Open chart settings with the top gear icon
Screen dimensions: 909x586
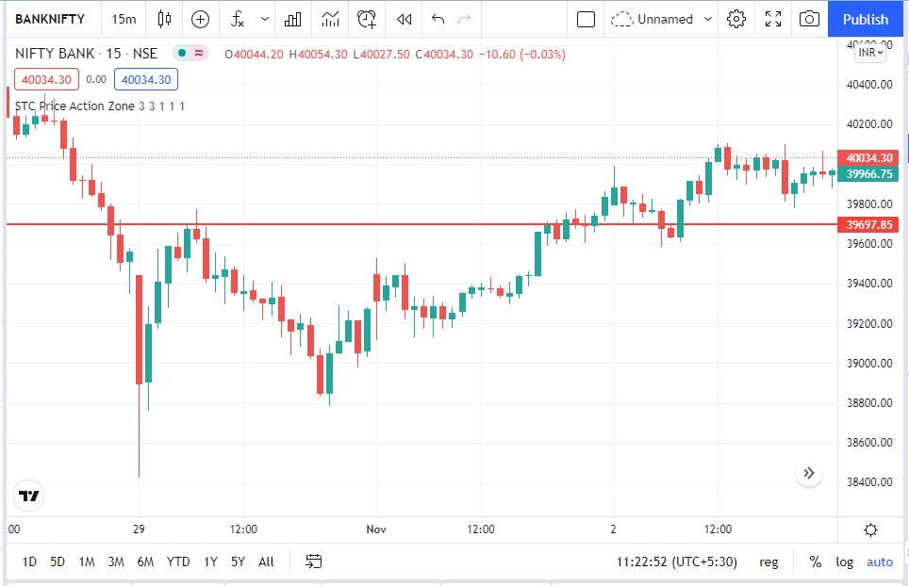(737, 19)
